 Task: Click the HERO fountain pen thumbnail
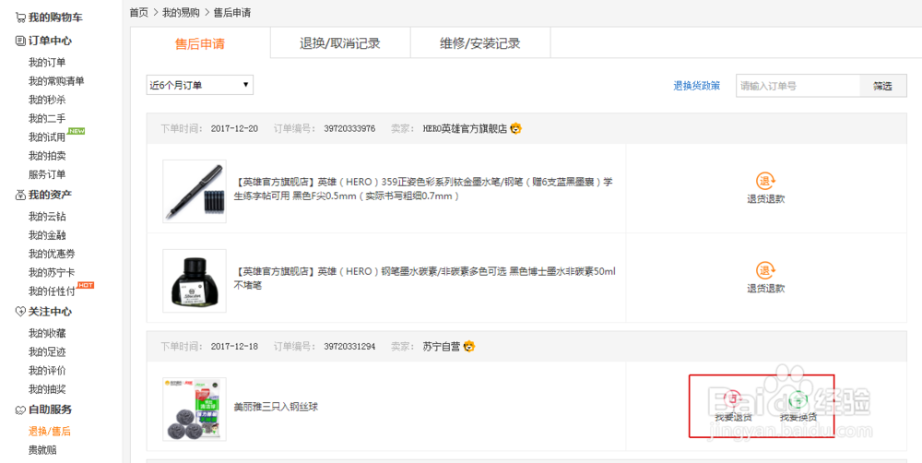(x=194, y=191)
